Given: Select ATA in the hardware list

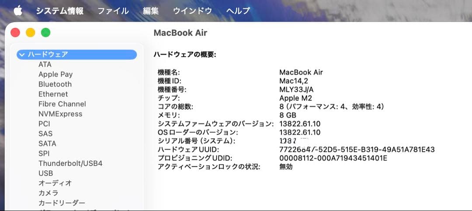Looking at the screenshot, I should click(x=45, y=64).
